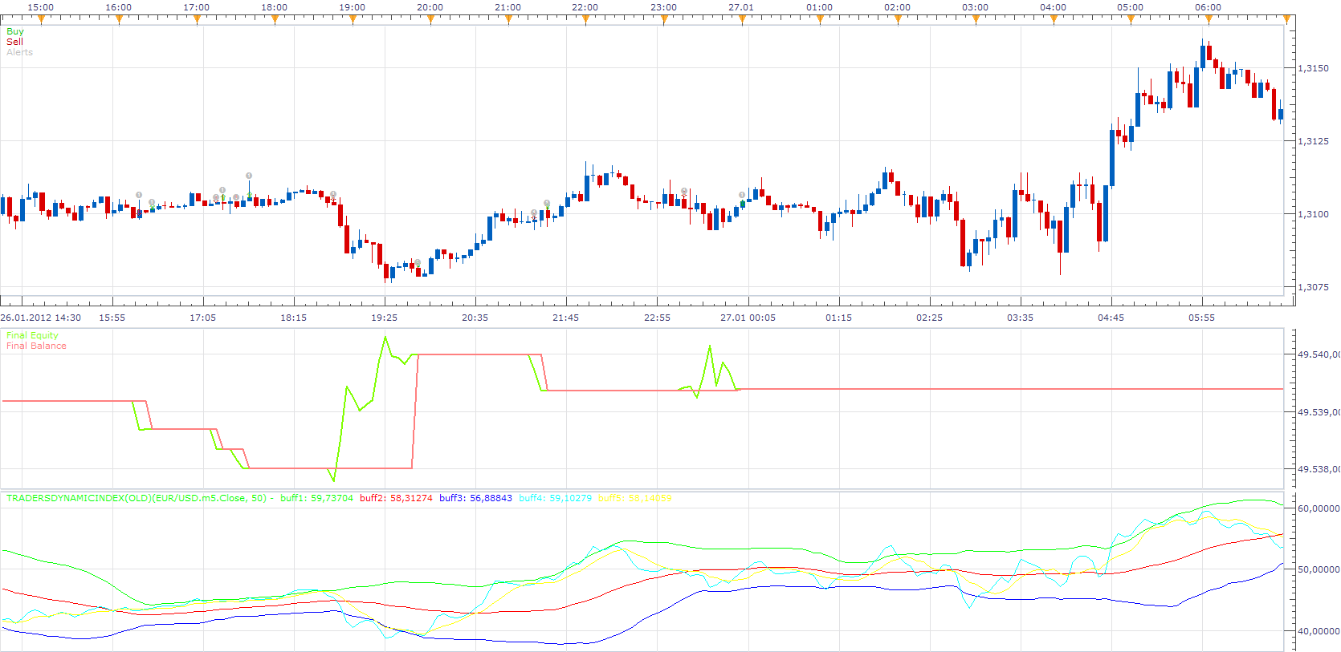The image size is (1341, 652).
Task: Click the orange marker under 01:00
Action: coord(820,20)
